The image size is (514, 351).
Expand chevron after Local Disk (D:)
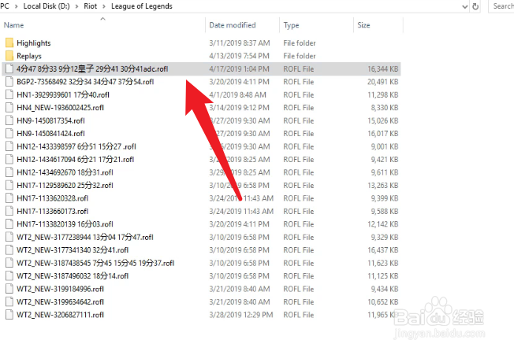76,6
